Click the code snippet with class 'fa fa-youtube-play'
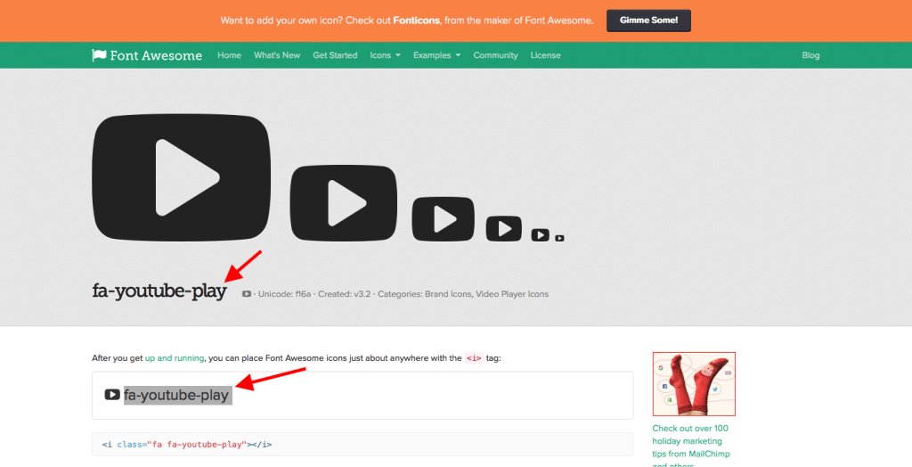Viewport: 912px width, 467px height. tap(362, 445)
